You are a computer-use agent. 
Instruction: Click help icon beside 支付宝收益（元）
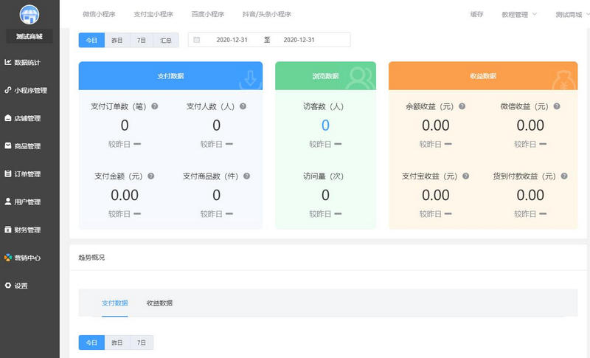(466, 176)
